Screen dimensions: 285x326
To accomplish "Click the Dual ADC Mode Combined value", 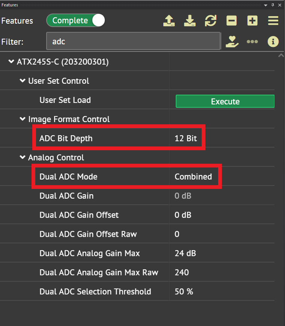I will [x=193, y=177].
